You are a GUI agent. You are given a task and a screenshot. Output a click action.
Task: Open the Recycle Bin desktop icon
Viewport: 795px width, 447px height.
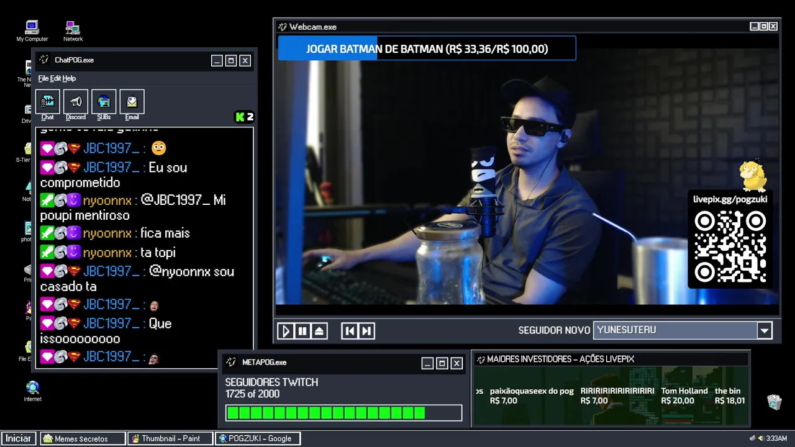pyautogui.click(x=774, y=402)
